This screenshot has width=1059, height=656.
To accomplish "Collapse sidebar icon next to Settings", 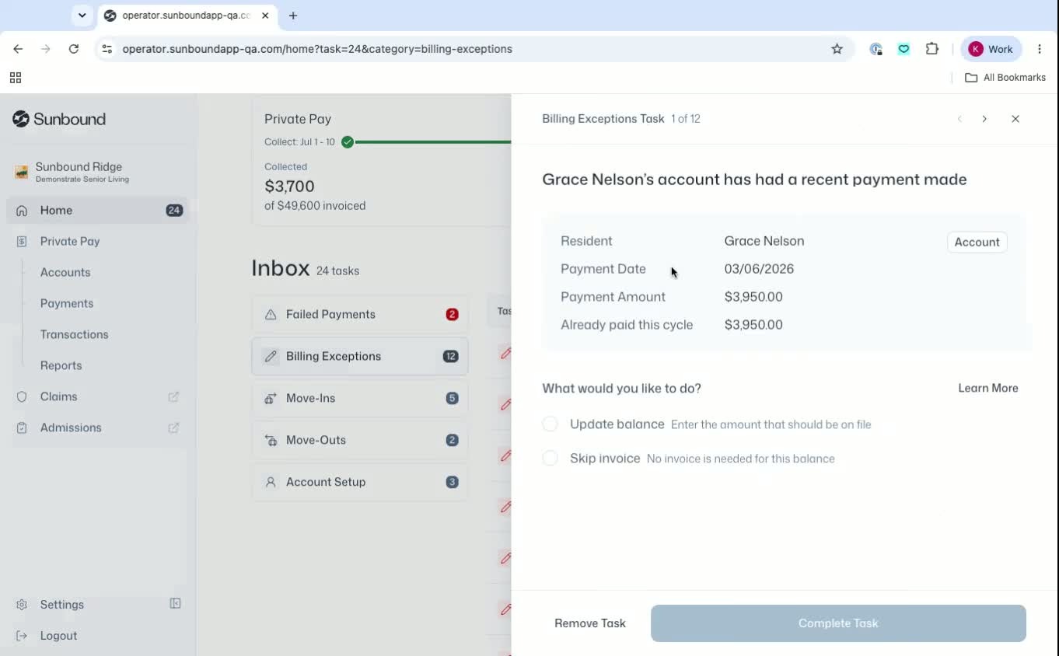I will pos(176,604).
